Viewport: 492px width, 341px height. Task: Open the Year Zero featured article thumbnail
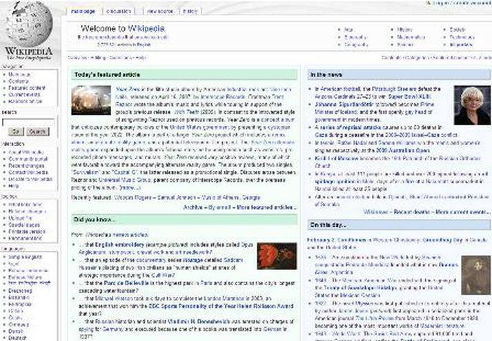(x=91, y=101)
